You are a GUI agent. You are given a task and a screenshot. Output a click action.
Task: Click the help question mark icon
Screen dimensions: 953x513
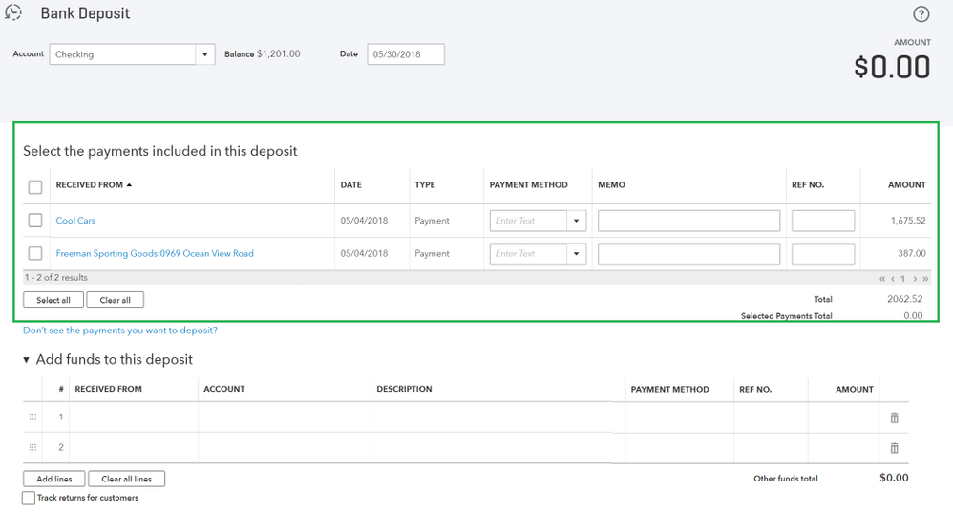coord(921,14)
